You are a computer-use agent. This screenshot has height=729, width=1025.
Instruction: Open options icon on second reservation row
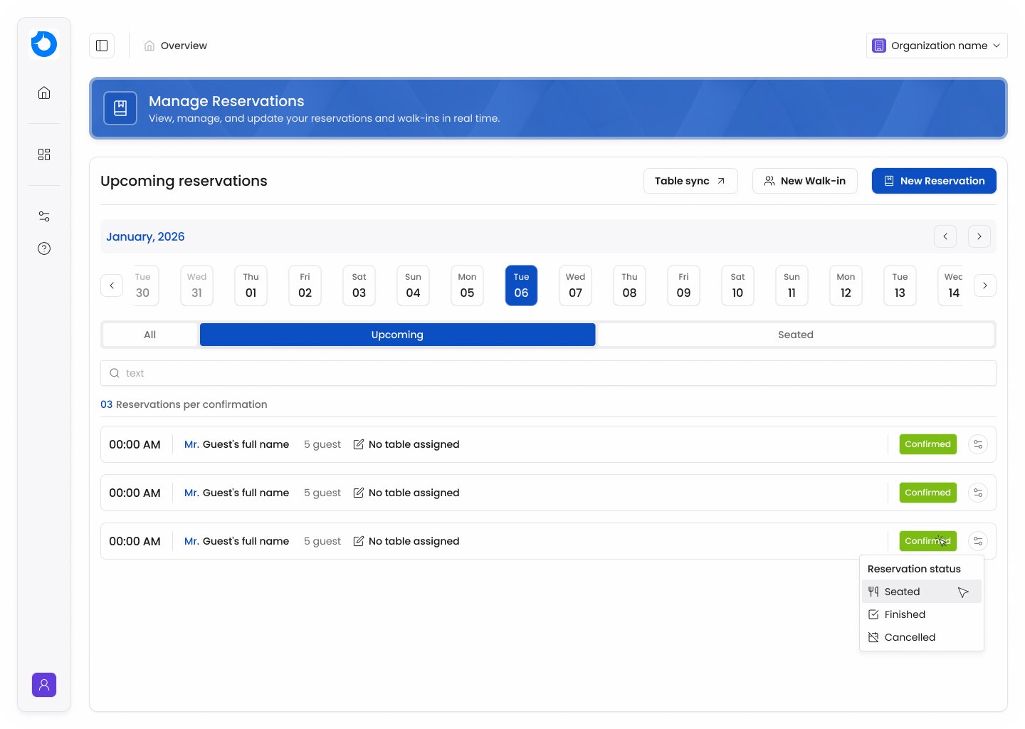pyautogui.click(x=978, y=493)
